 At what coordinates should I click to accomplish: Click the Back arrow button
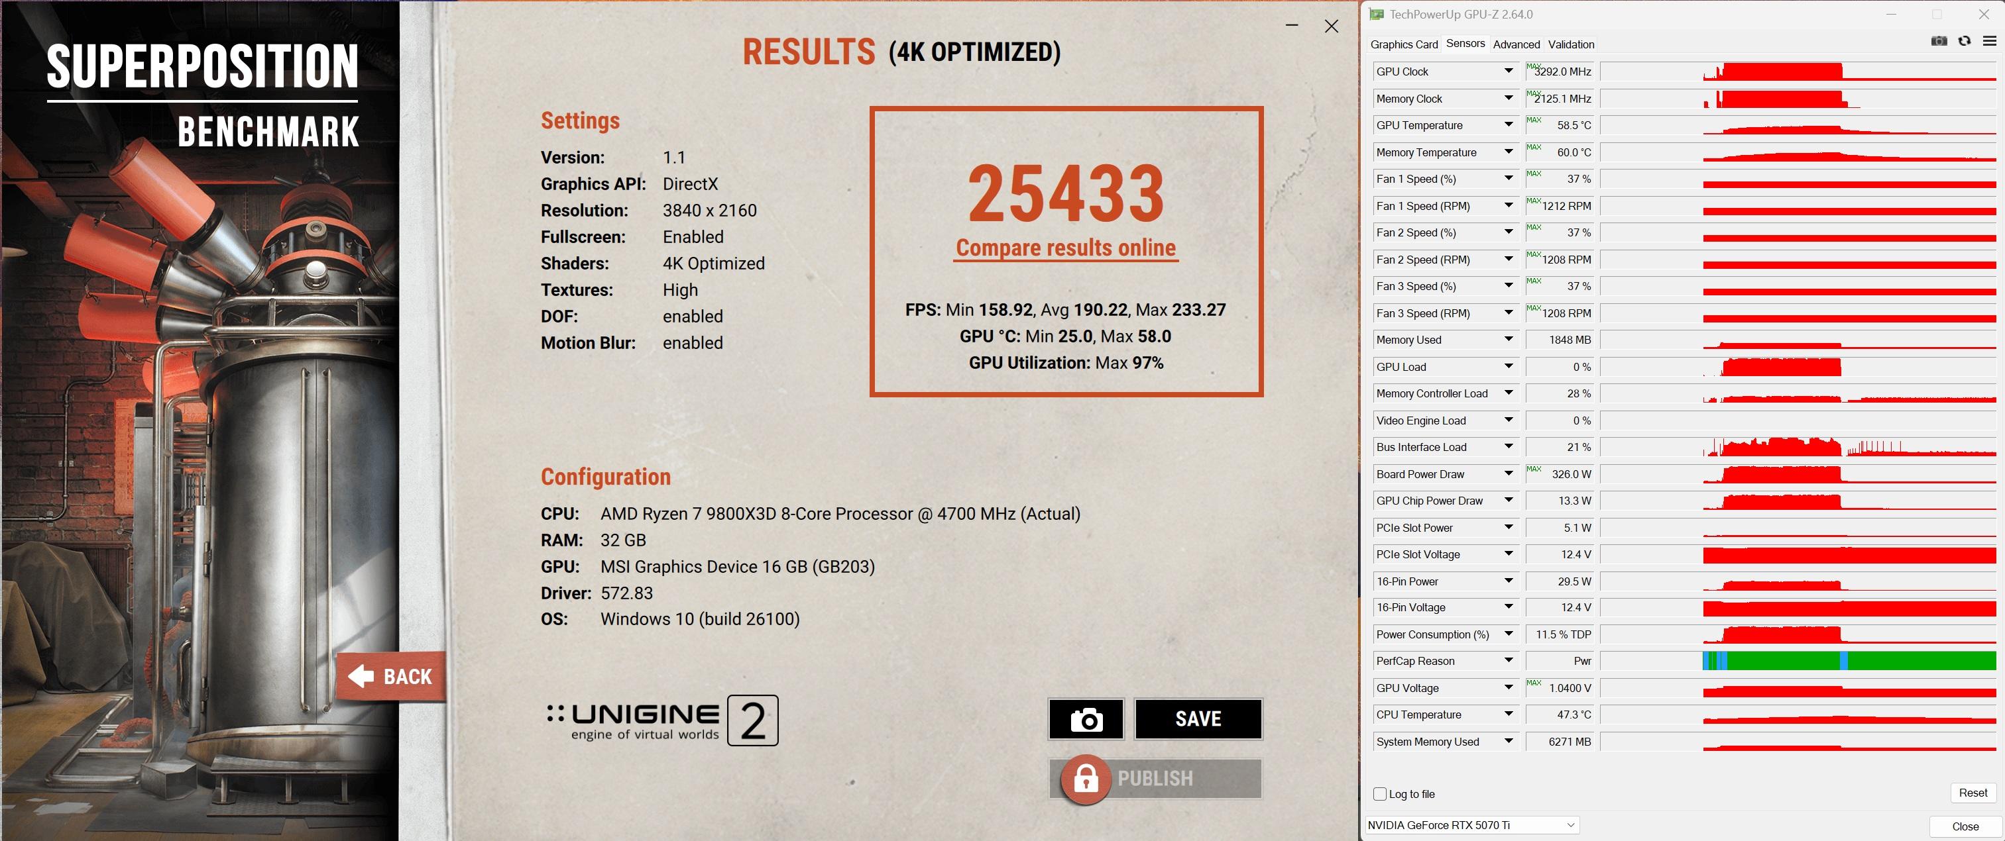coord(390,676)
